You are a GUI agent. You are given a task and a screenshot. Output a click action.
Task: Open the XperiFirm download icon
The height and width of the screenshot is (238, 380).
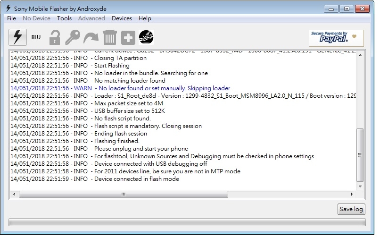click(x=146, y=37)
